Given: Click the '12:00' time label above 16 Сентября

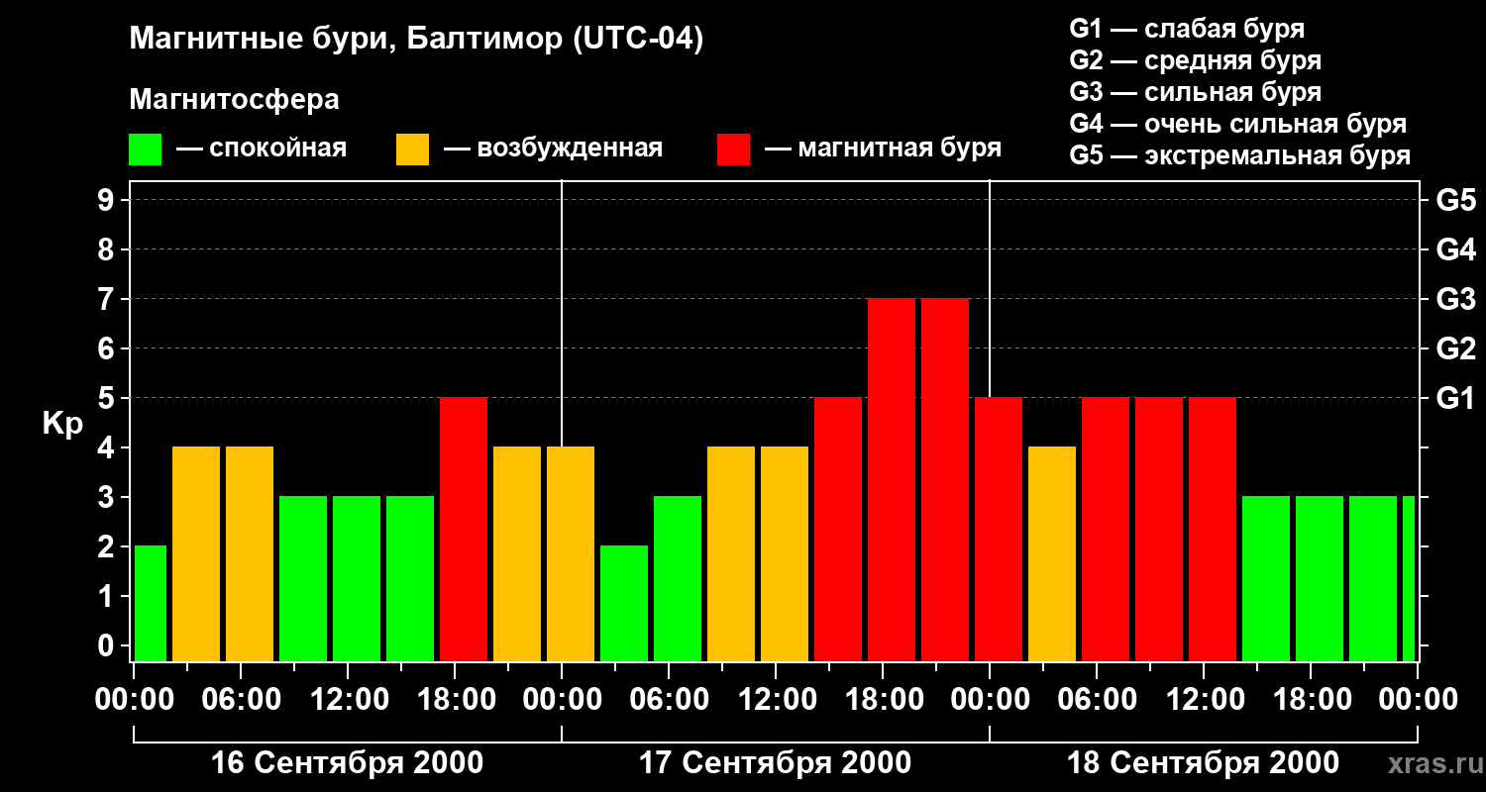Looking at the screenshot, I should pyautogui.click(x=348, y=700).
